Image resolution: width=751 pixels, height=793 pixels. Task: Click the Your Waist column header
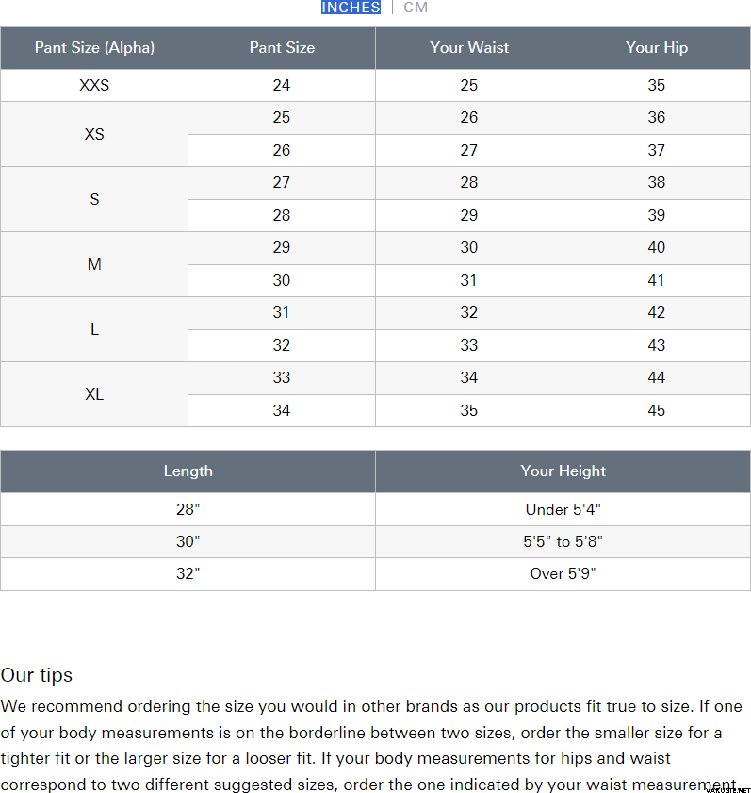469,47
